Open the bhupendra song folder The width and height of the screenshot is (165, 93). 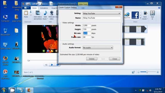click(16, 6)
